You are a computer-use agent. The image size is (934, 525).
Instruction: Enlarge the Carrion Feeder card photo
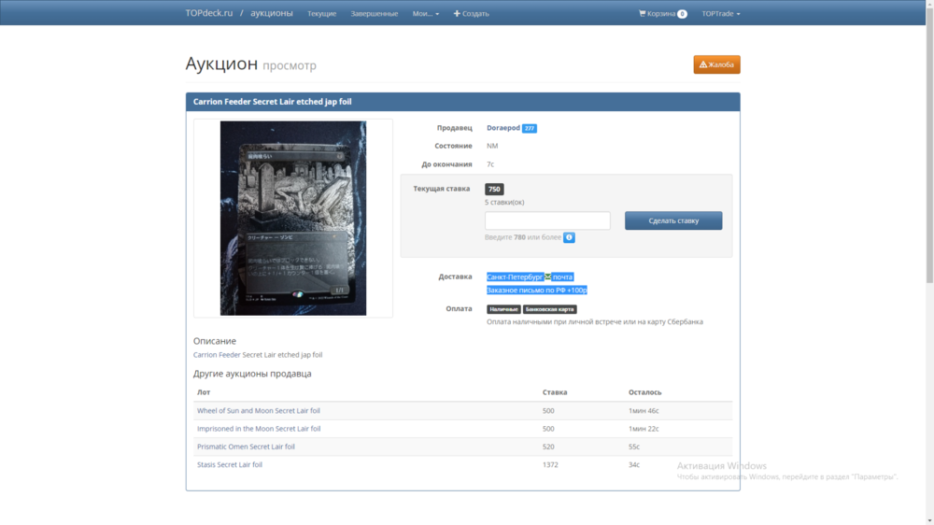[293, 218]
